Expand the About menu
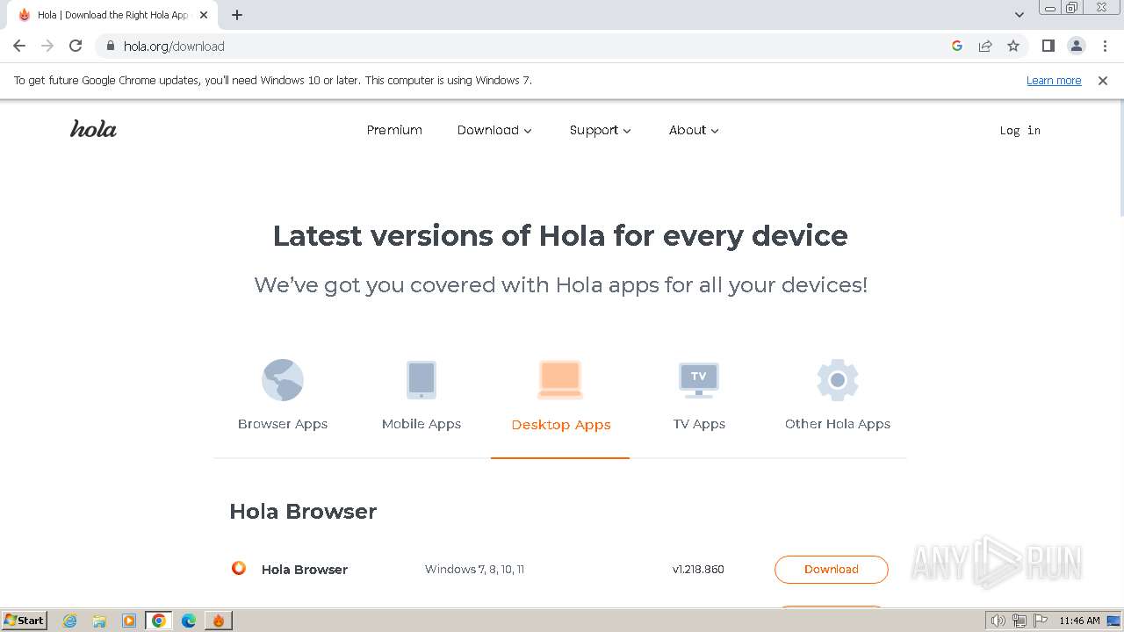 coord(694,130)
